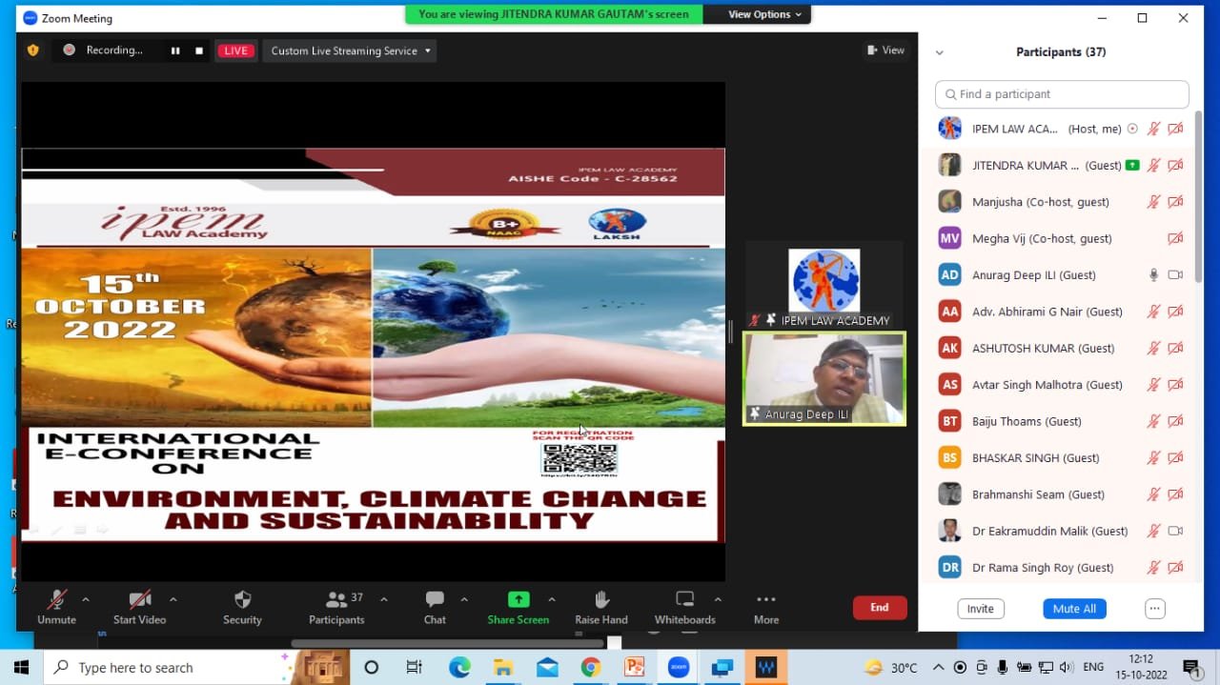Click the Raise Hand icon
This screenshot has width=1220, height=685.
601,599
